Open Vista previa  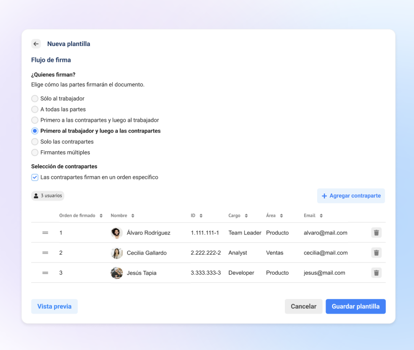pyautogui.click(x=54, y=306)
